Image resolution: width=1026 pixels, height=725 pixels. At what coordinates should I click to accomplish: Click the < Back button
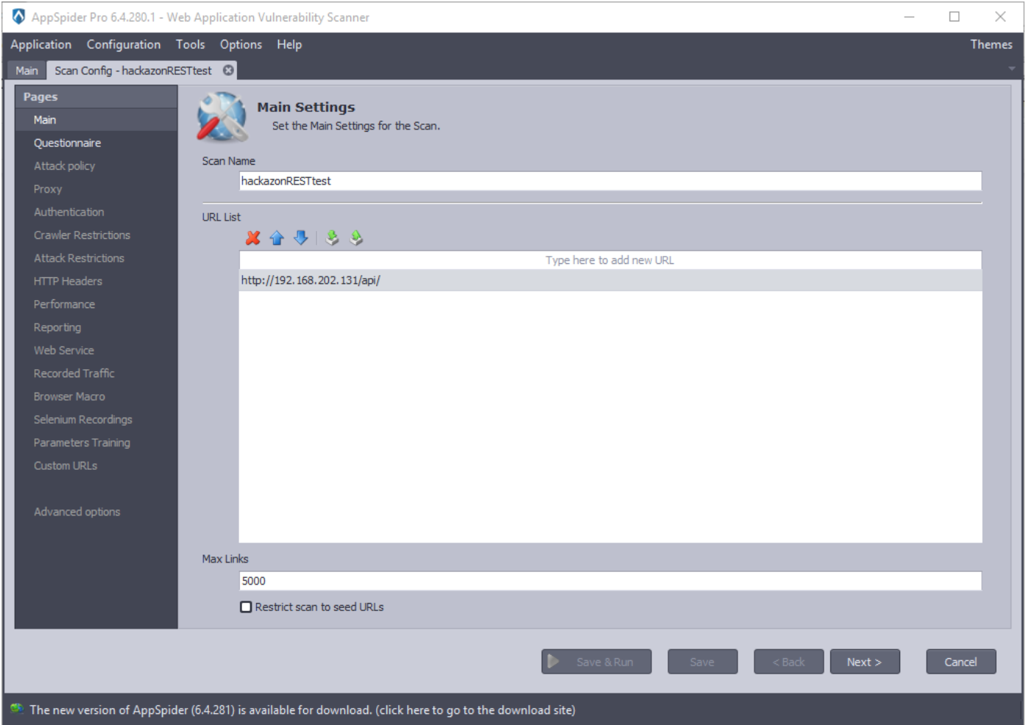click(x=788, y=662)
